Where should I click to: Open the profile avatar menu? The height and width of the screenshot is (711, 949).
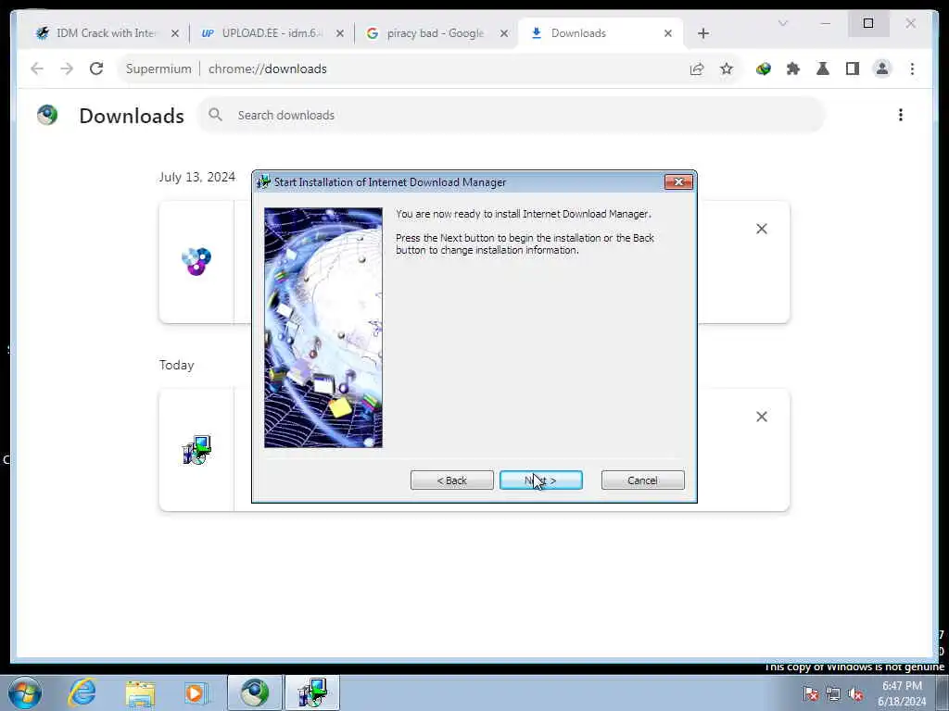click(x=882, y=69)
